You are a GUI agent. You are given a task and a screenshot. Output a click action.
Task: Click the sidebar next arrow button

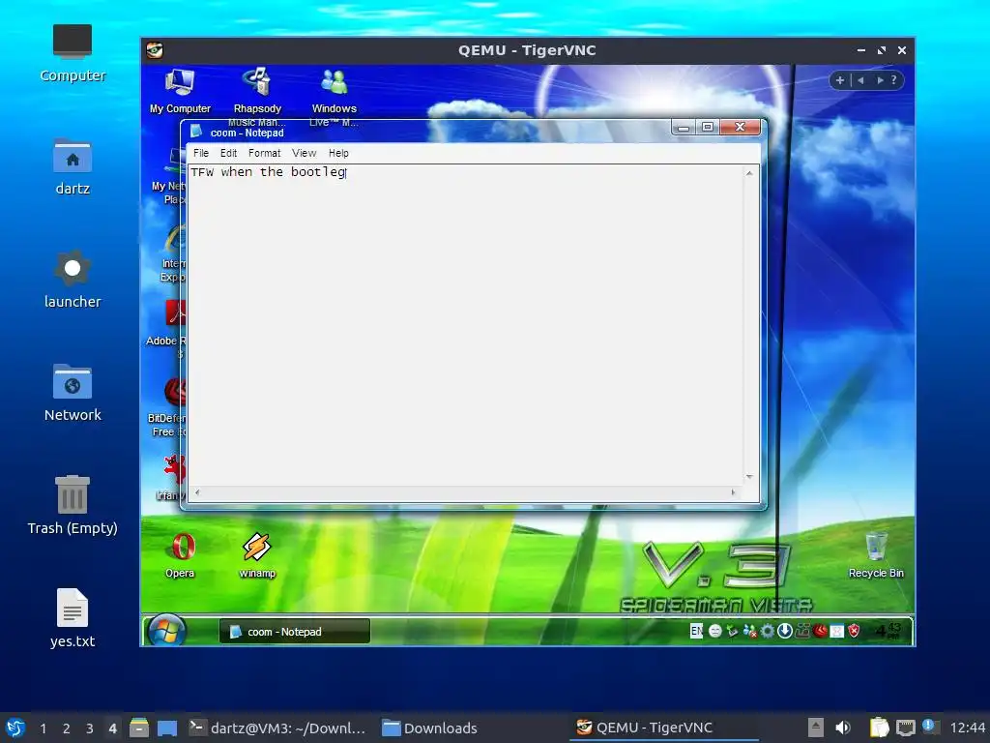point(880,80)
